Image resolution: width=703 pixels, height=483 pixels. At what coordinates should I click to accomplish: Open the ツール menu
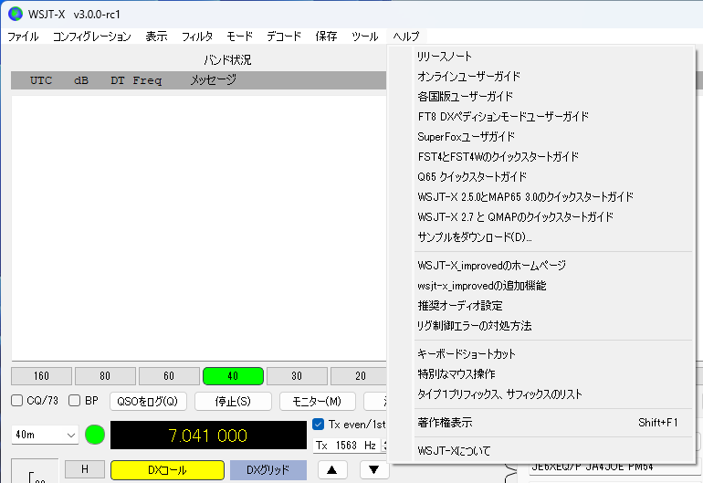pos(365,37)
